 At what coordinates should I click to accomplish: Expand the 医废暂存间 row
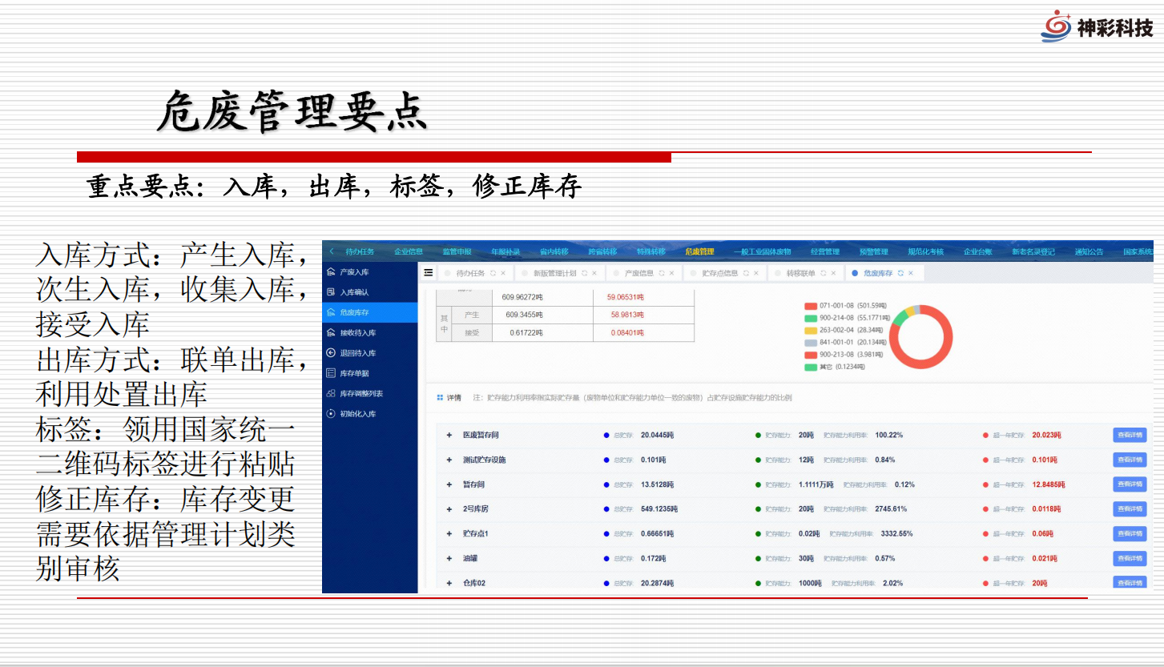(449, 435)
